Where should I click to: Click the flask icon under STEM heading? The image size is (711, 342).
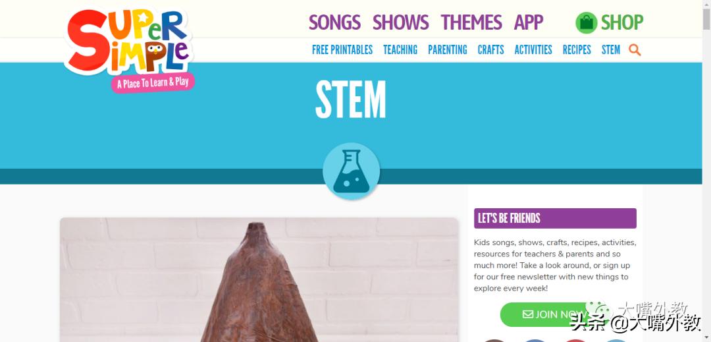tap(352, 171)
